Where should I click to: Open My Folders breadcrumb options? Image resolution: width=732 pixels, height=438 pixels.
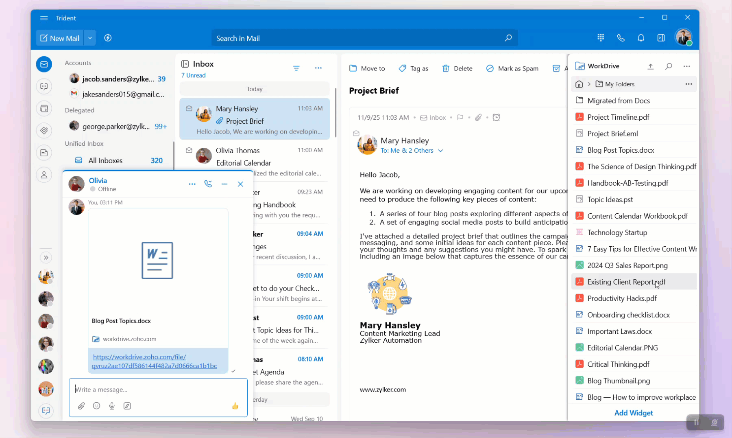coord(688,84)
